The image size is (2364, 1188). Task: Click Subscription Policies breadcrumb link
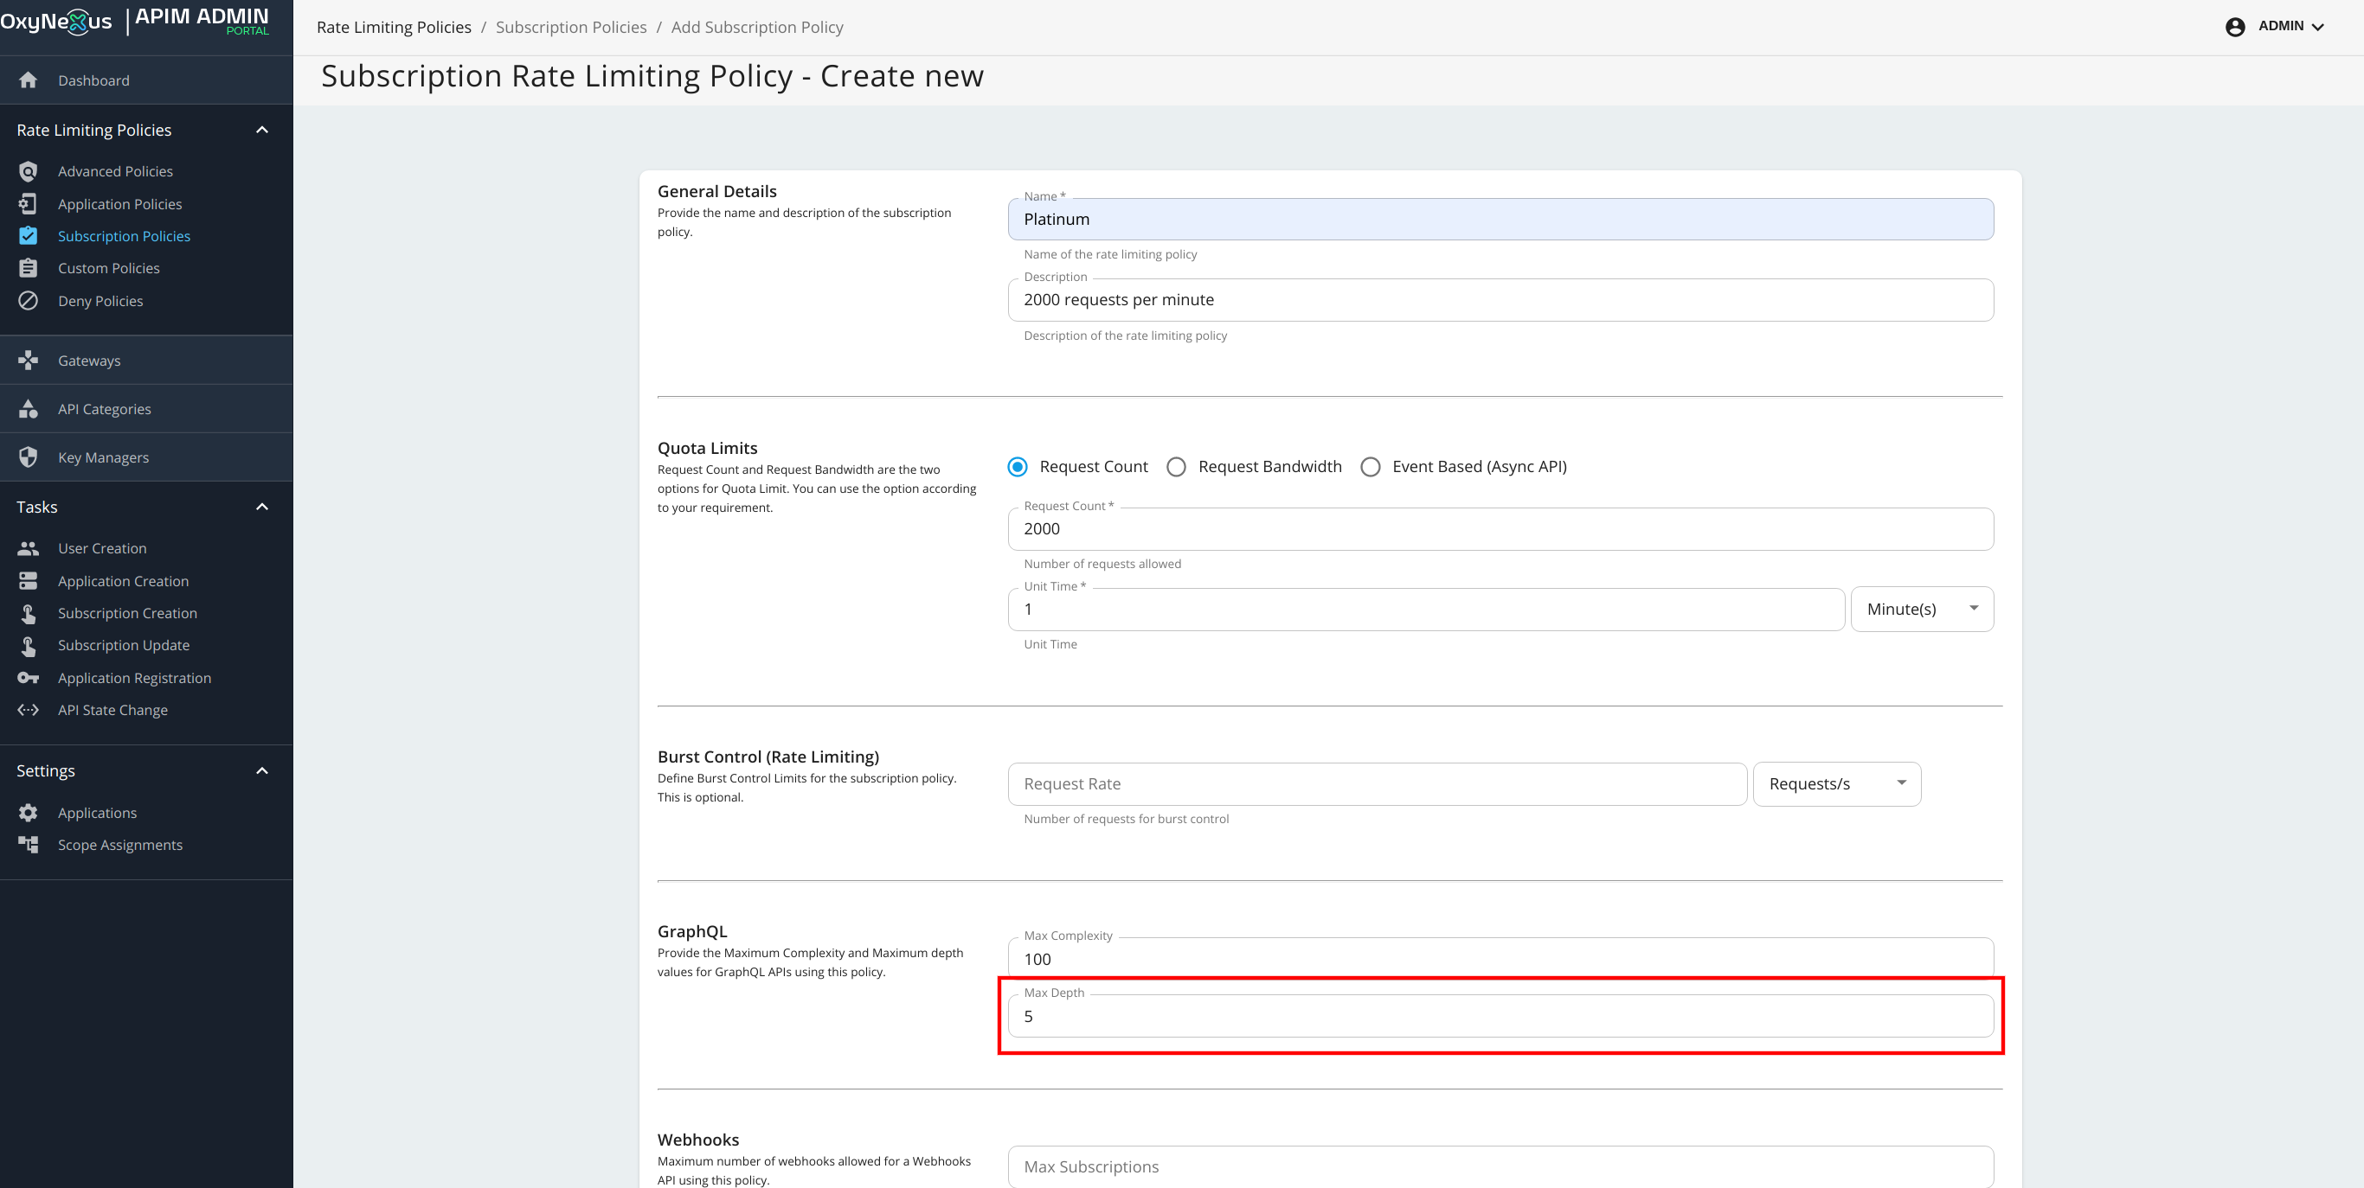point(571,28)
